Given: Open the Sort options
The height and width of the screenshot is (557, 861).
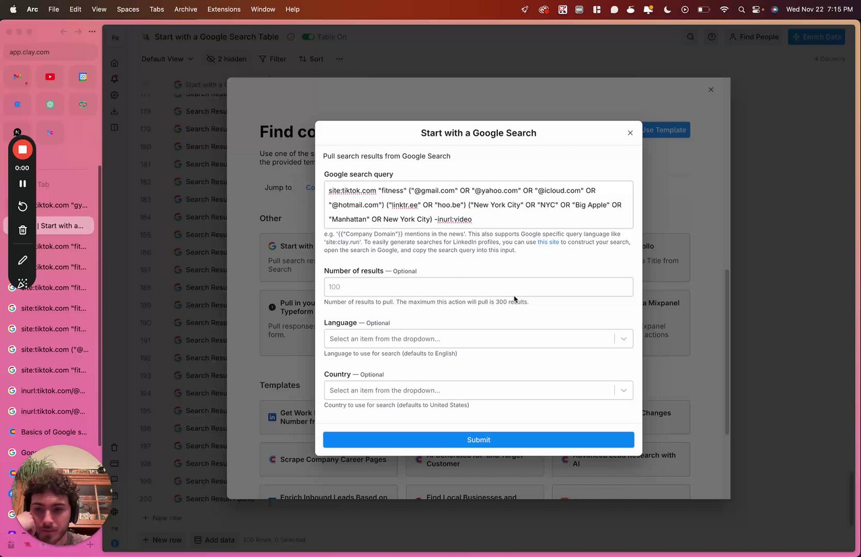Looking at the screenshot, I should pyautogui.click(x=311, y=59).
